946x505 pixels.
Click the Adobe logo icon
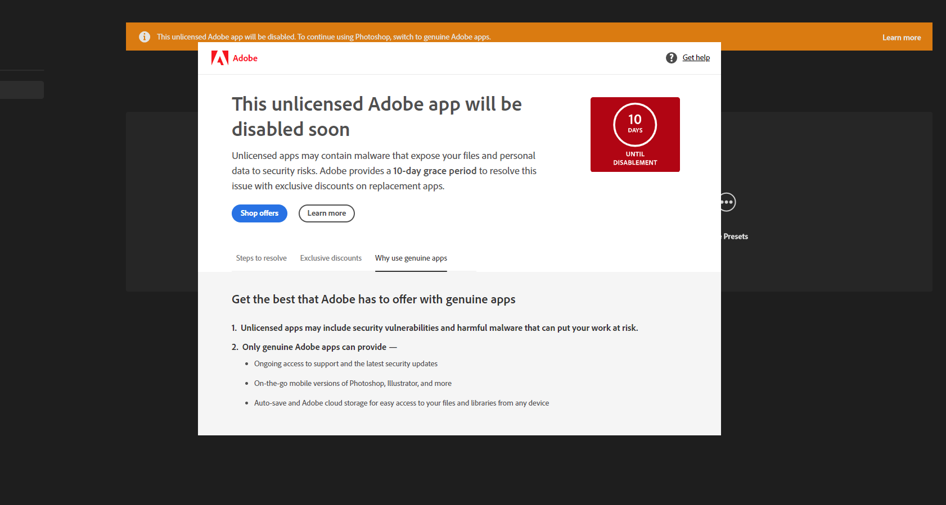pyautogui.click(x=220, y=58)
